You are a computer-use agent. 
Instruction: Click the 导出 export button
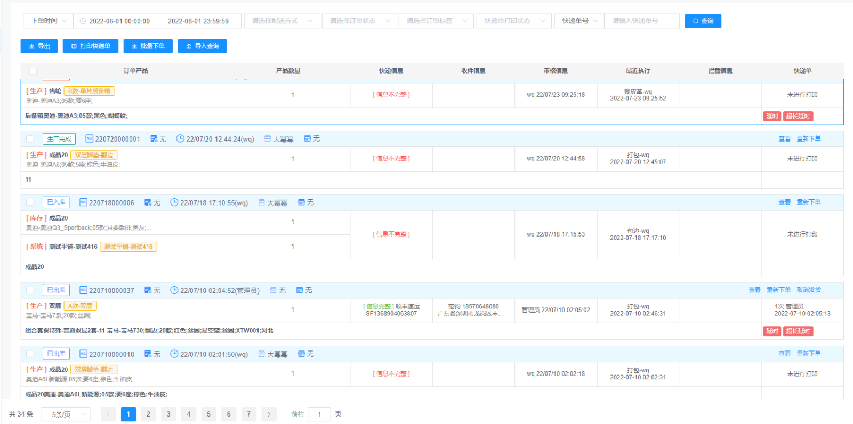click(x=39, y=46)
